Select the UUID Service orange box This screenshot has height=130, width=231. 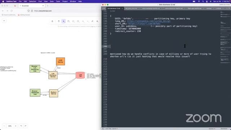[x=60, y=61]
